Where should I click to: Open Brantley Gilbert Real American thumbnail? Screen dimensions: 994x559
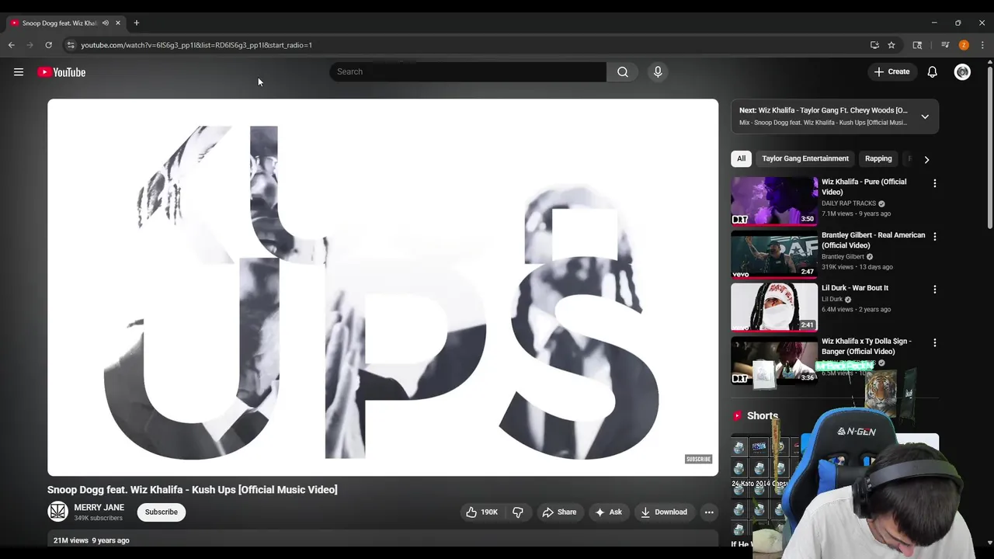[x=774, y=254]
